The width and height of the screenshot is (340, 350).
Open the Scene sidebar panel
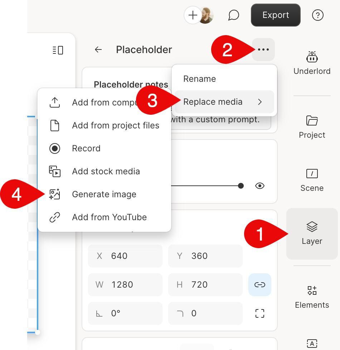tap(312, 180)
